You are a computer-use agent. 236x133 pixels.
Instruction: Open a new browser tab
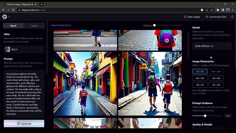pos(41,4)
